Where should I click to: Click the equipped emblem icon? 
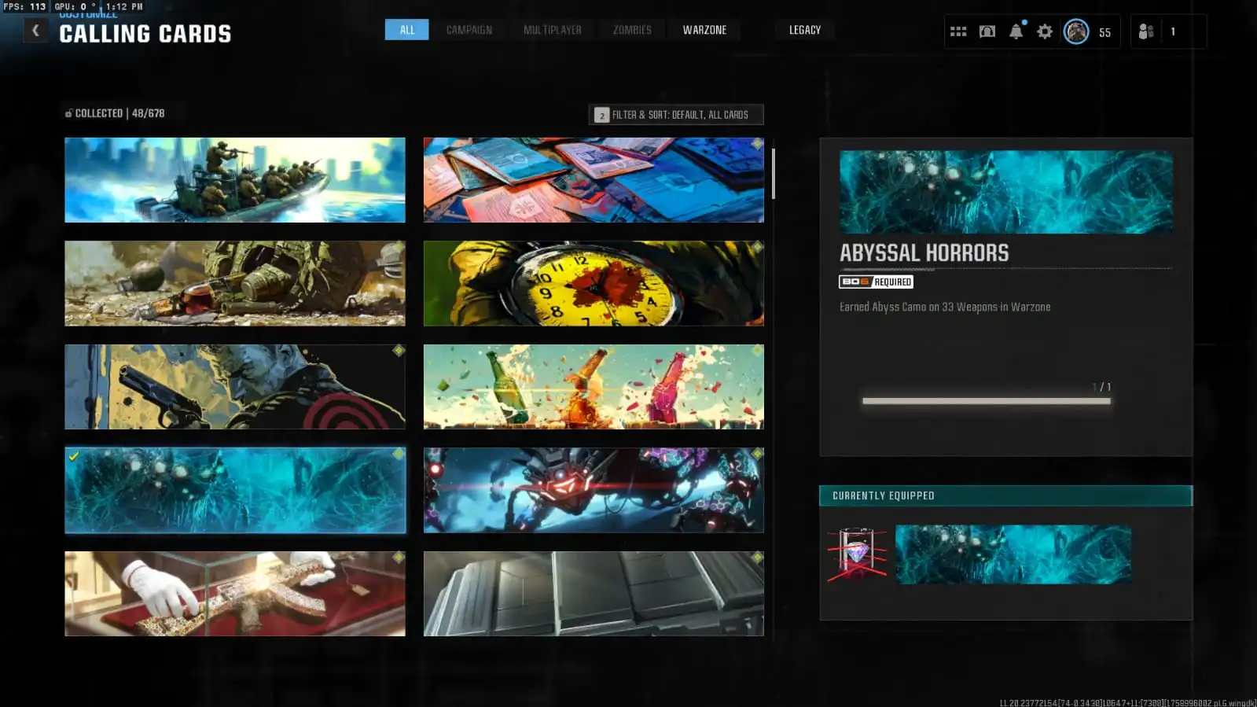click(x=857, y=554)
